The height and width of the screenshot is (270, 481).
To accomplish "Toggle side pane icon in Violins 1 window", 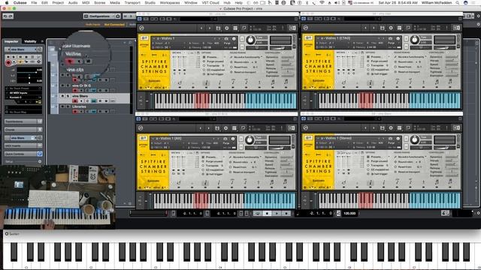I will [x=292, y=28].
